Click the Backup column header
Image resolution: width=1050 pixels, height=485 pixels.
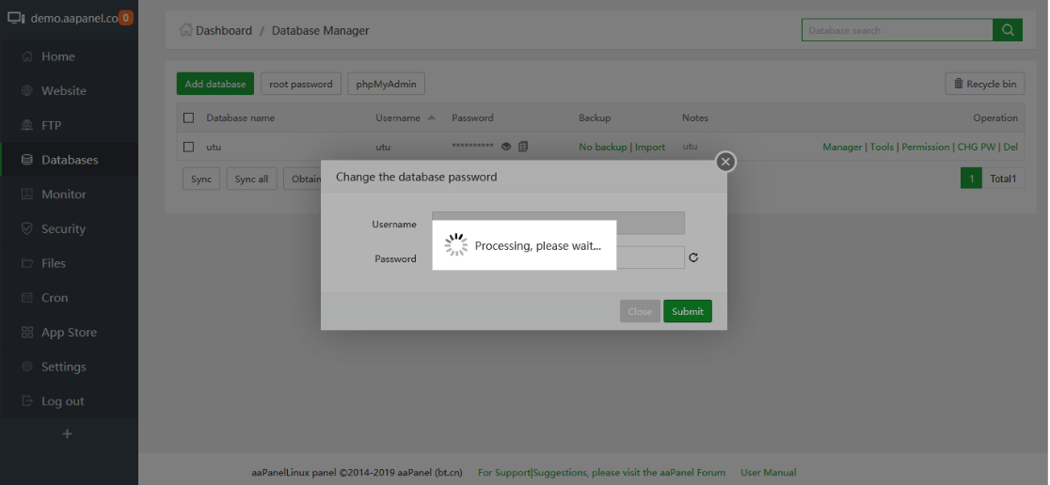[595, 117]
